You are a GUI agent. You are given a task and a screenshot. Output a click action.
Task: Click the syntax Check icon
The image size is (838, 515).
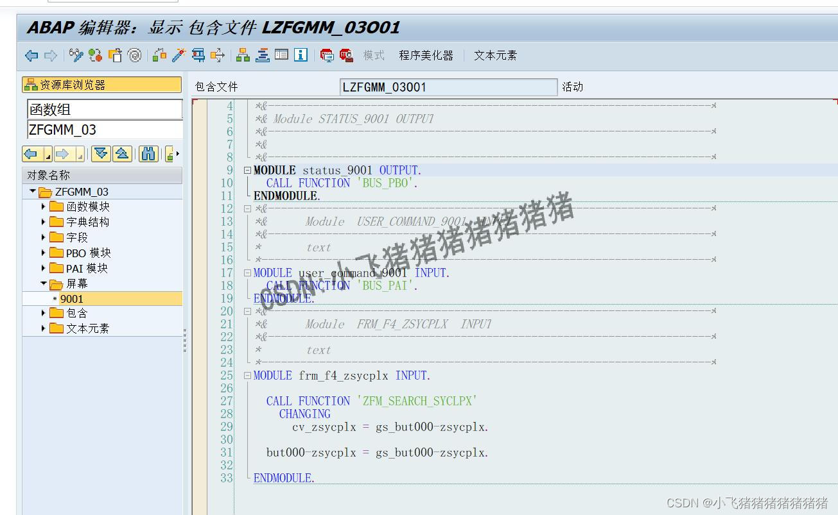160,56
